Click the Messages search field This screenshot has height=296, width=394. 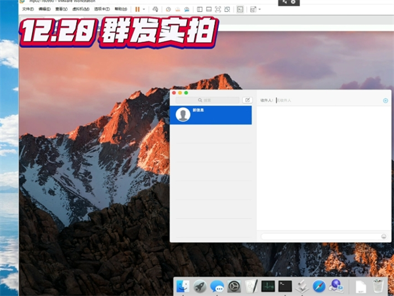tap(207, 100)
